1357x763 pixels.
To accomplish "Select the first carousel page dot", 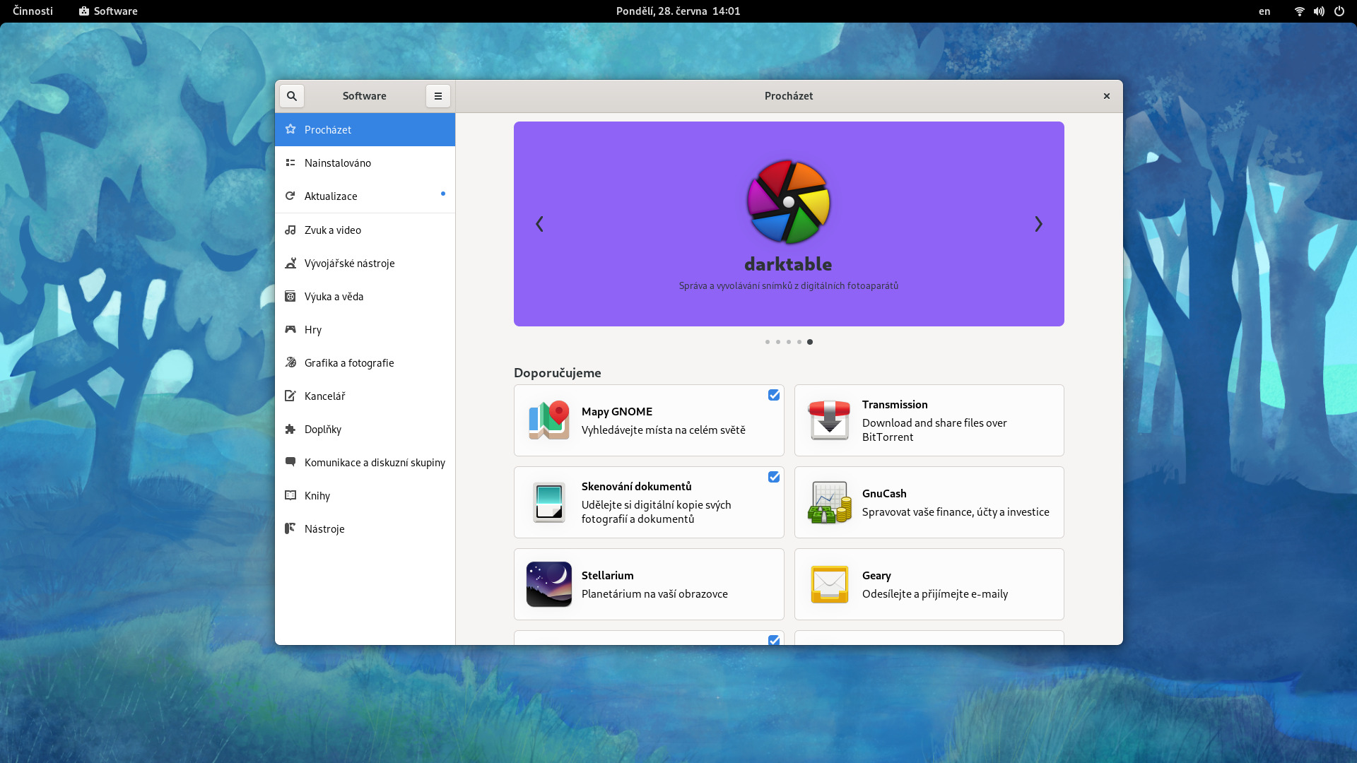I will tap(768, 342).
